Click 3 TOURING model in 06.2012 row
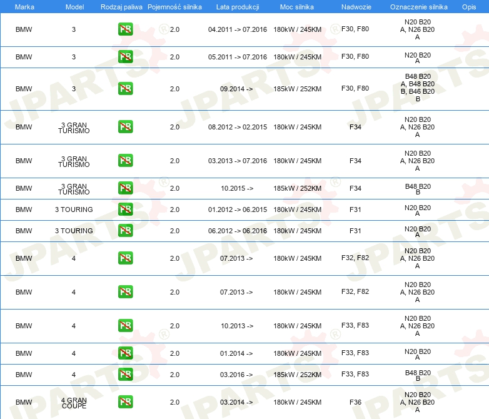 74,231
